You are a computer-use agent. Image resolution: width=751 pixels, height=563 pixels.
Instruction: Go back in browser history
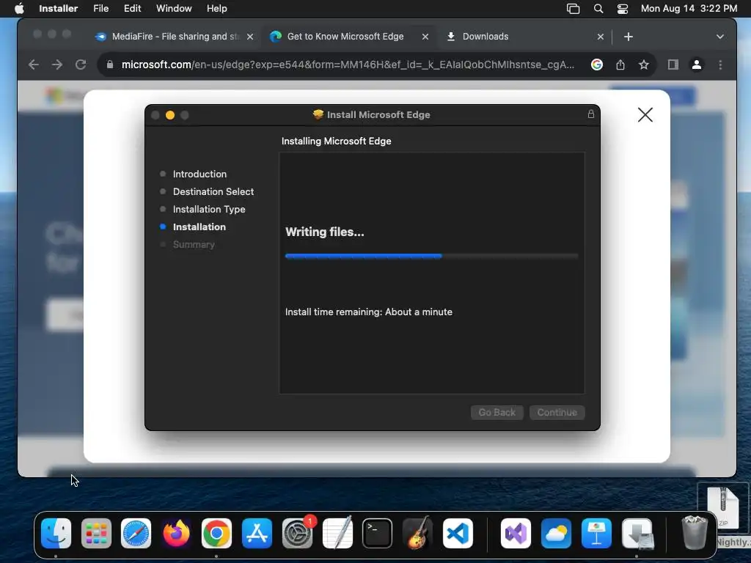click(x=34, y=65)
